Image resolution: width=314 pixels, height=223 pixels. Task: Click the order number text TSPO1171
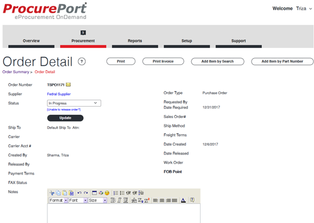click(56, 85)
